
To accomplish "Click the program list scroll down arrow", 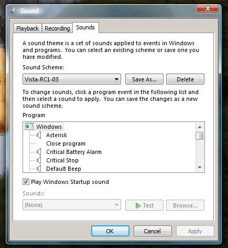I will tap(200, 168).
